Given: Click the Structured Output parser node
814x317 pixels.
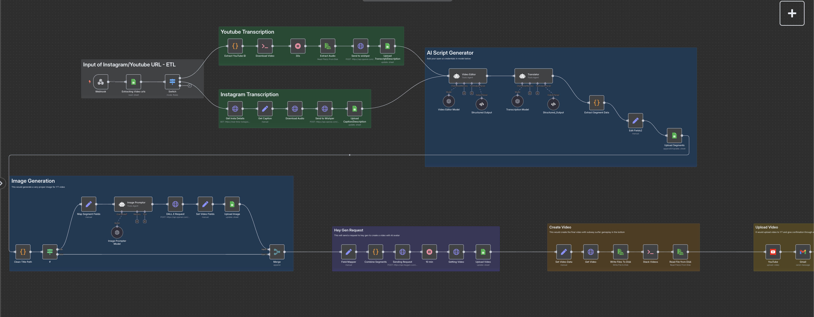Looking at the screenshot, I should pos(482,104).
